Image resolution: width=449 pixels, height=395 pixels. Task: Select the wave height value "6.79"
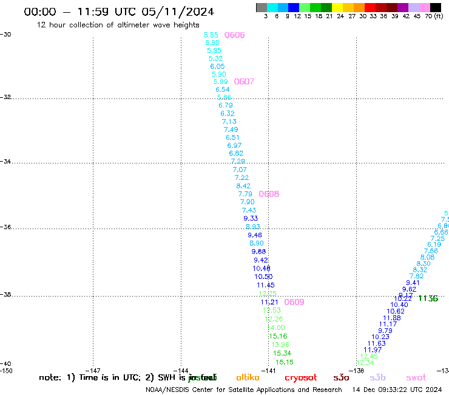pyautogui.click(x=226, y=105)
